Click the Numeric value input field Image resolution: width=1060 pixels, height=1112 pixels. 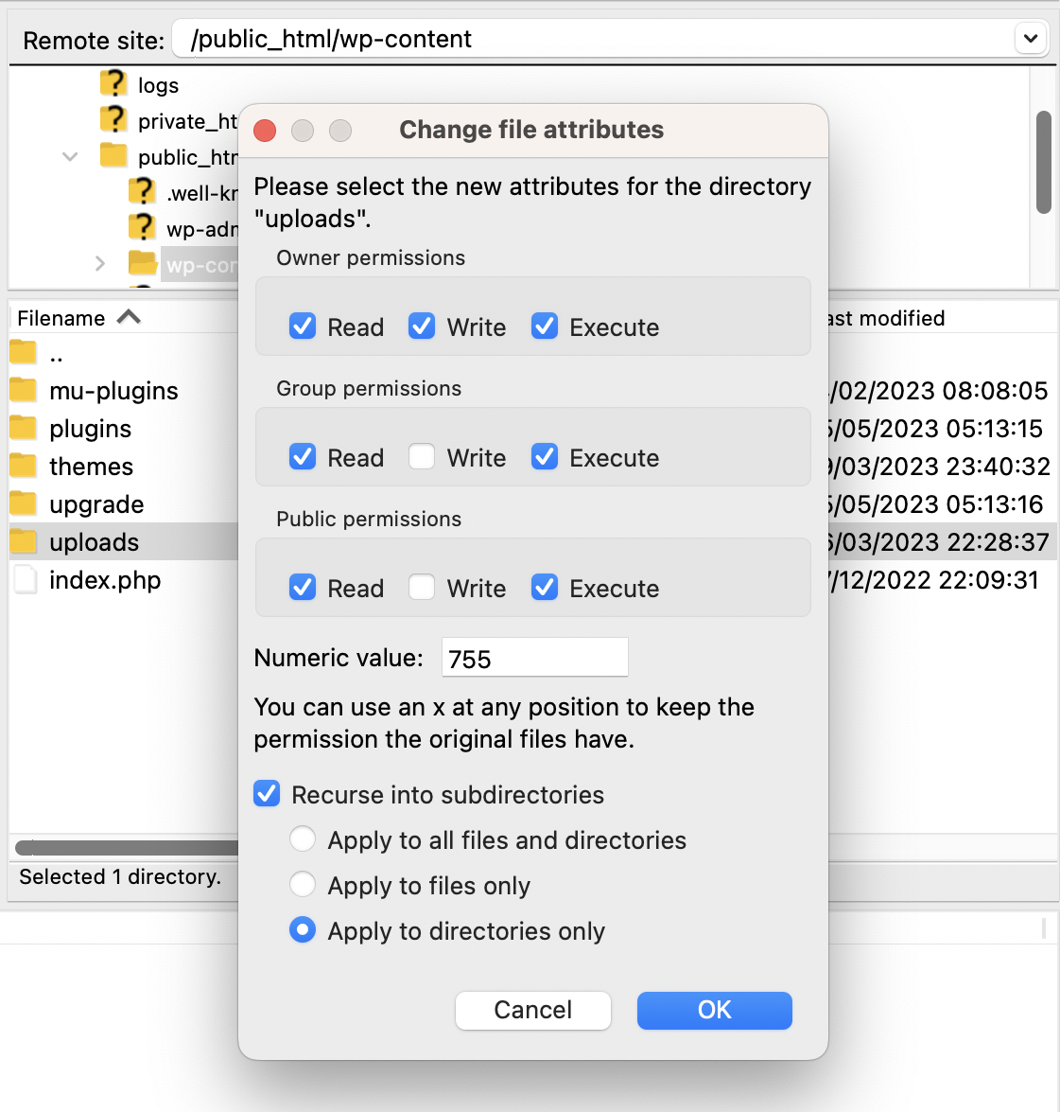pyautogui.click(x=534, y=658)
